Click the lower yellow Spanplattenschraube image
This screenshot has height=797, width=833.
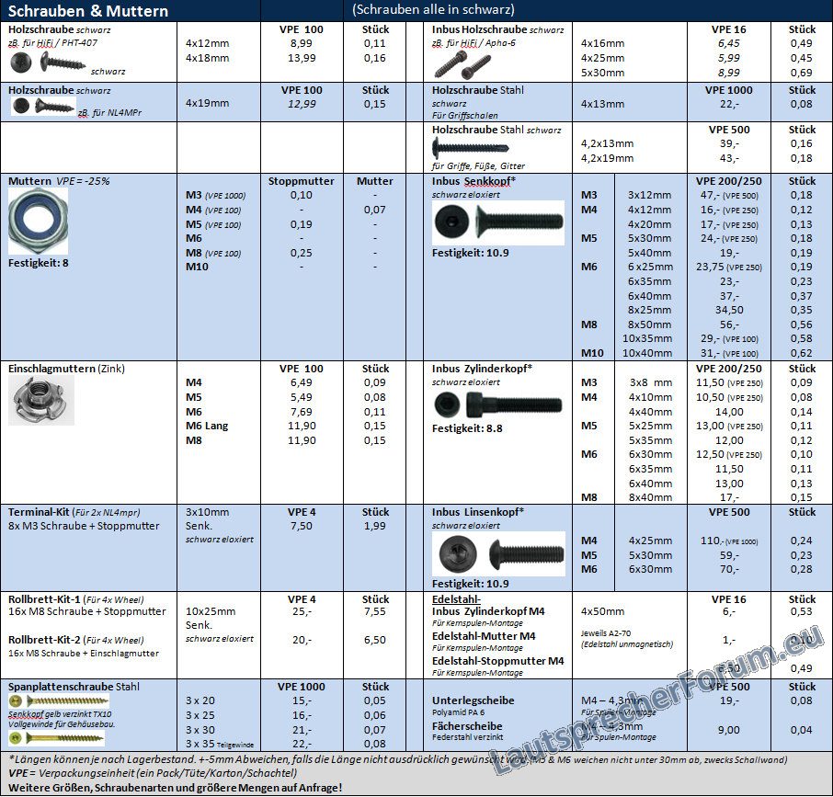(56, 738)
